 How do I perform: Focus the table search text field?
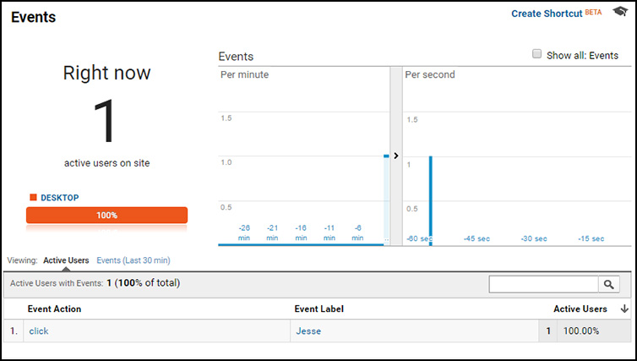(x=544, y=285)
